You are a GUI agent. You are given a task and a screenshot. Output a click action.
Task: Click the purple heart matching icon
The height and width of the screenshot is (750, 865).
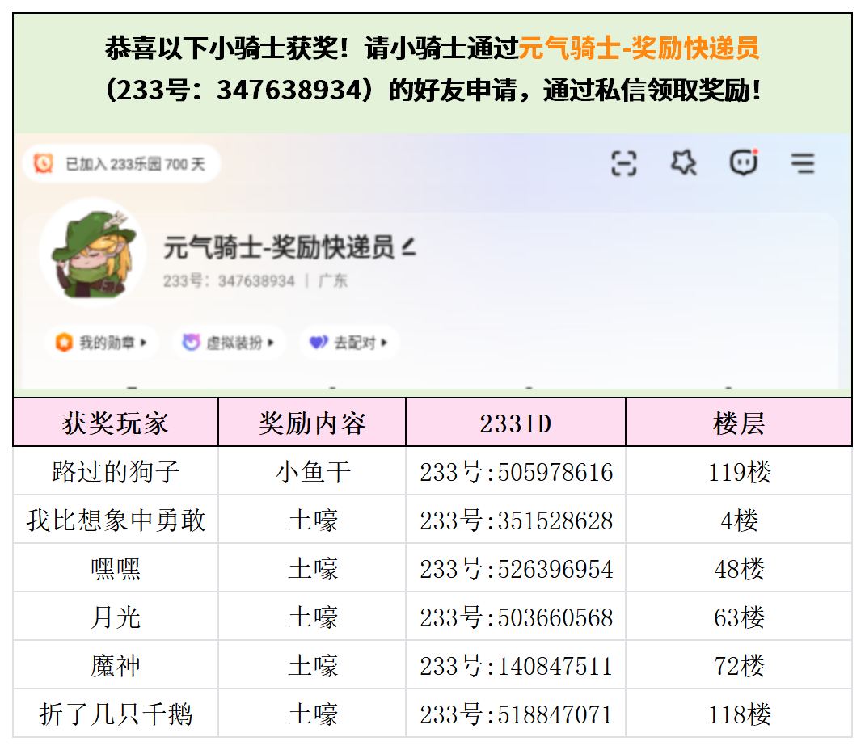point(319,343)
